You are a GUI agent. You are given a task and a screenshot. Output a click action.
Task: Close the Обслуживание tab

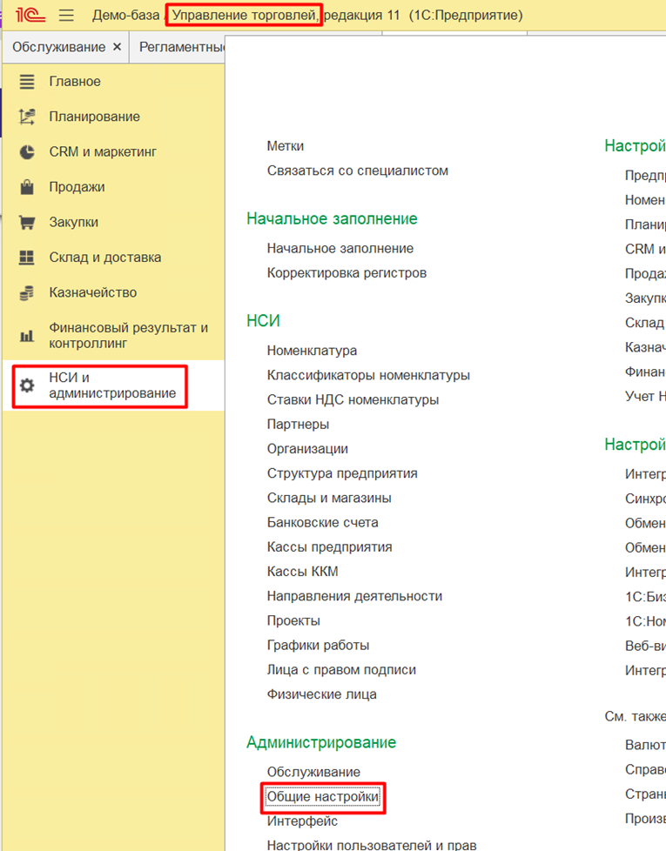(x=117, y=47)
